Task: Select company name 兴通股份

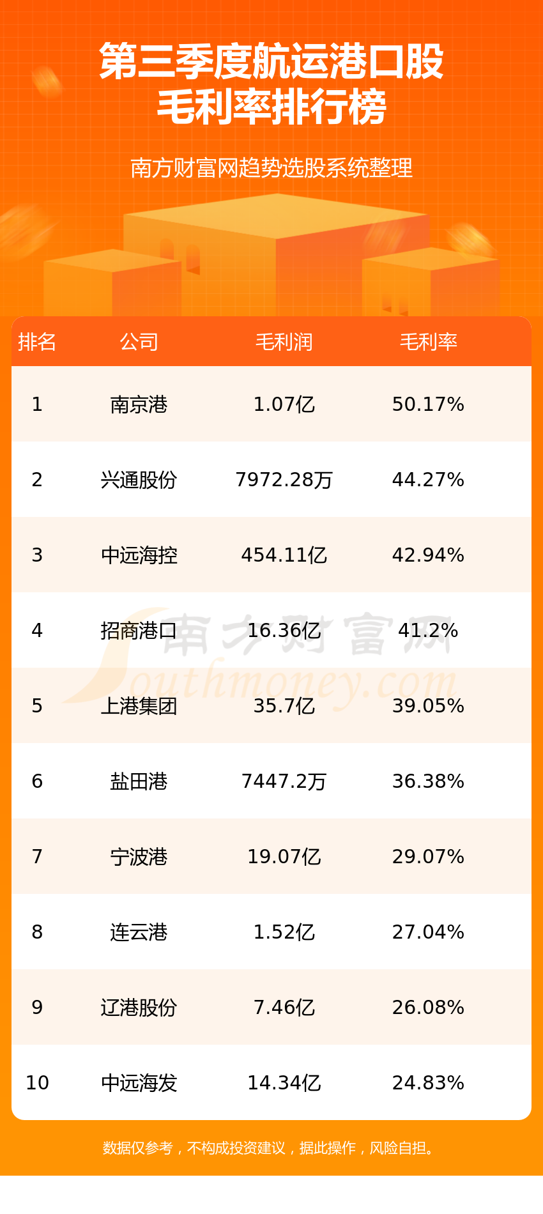Action: [x=139, y=480]
